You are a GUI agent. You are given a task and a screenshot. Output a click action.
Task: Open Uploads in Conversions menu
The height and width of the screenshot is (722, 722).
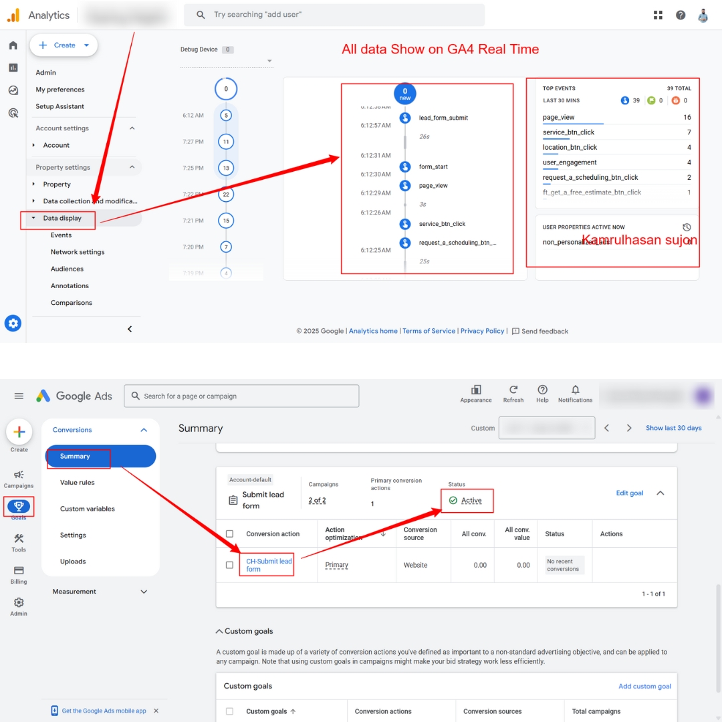tap(73, 562)
